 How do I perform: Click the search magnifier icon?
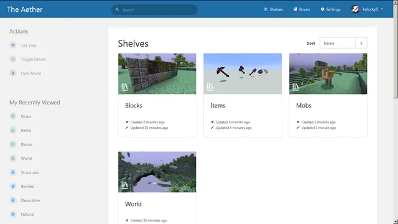[118, 10]
